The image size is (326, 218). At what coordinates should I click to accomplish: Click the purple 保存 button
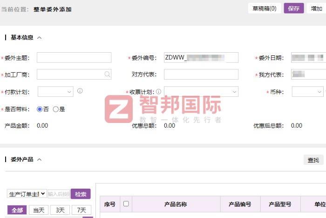(294, 8)
